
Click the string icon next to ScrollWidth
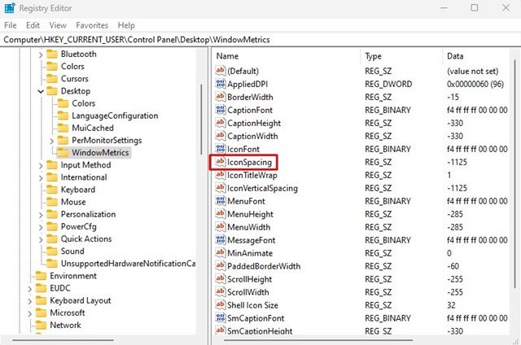[x=221, y=292]
